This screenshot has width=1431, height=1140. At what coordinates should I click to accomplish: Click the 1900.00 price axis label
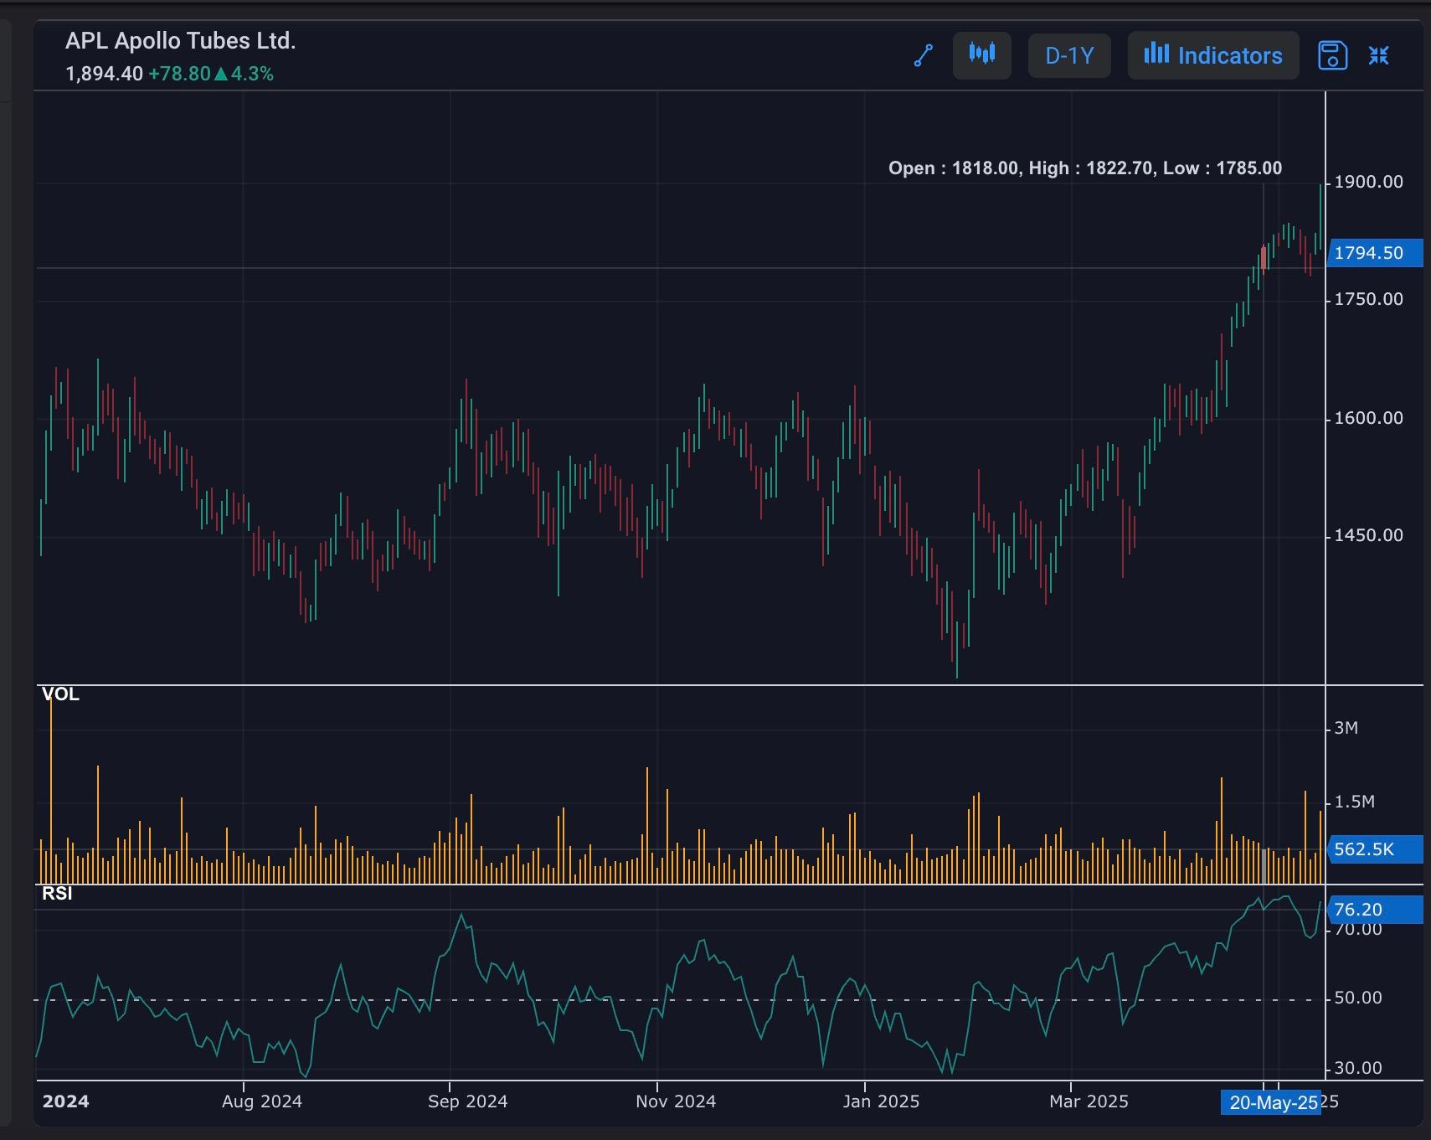pos(1368,182)
